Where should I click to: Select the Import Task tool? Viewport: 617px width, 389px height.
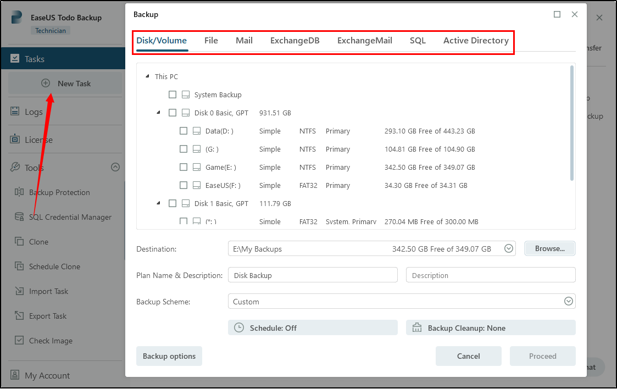[48, 291]
